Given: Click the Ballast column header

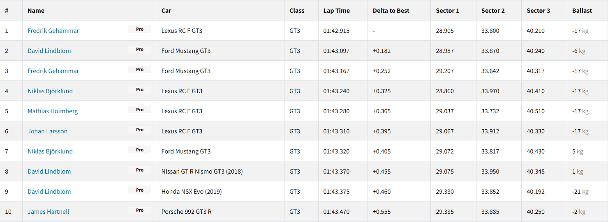Looking at the screenshot, I should (582, 11).
